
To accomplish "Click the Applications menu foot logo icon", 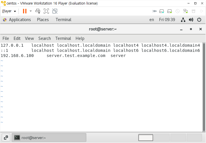I will pyautogui.click(x=5, y=20).
